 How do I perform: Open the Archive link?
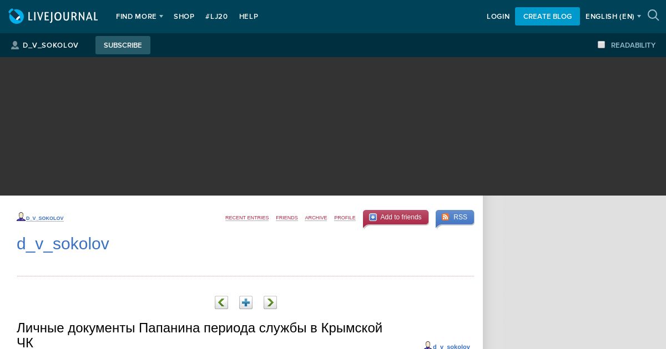[316, 218]
